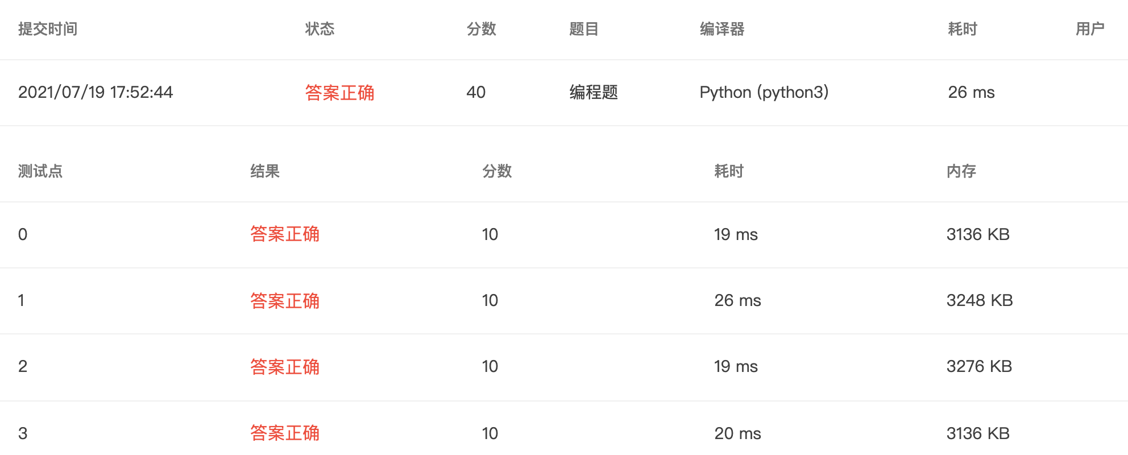Image resolution: width=1128 pixels, height=455 pixels.
Task: Click the 用户 column header
Action: point(1090,29)
